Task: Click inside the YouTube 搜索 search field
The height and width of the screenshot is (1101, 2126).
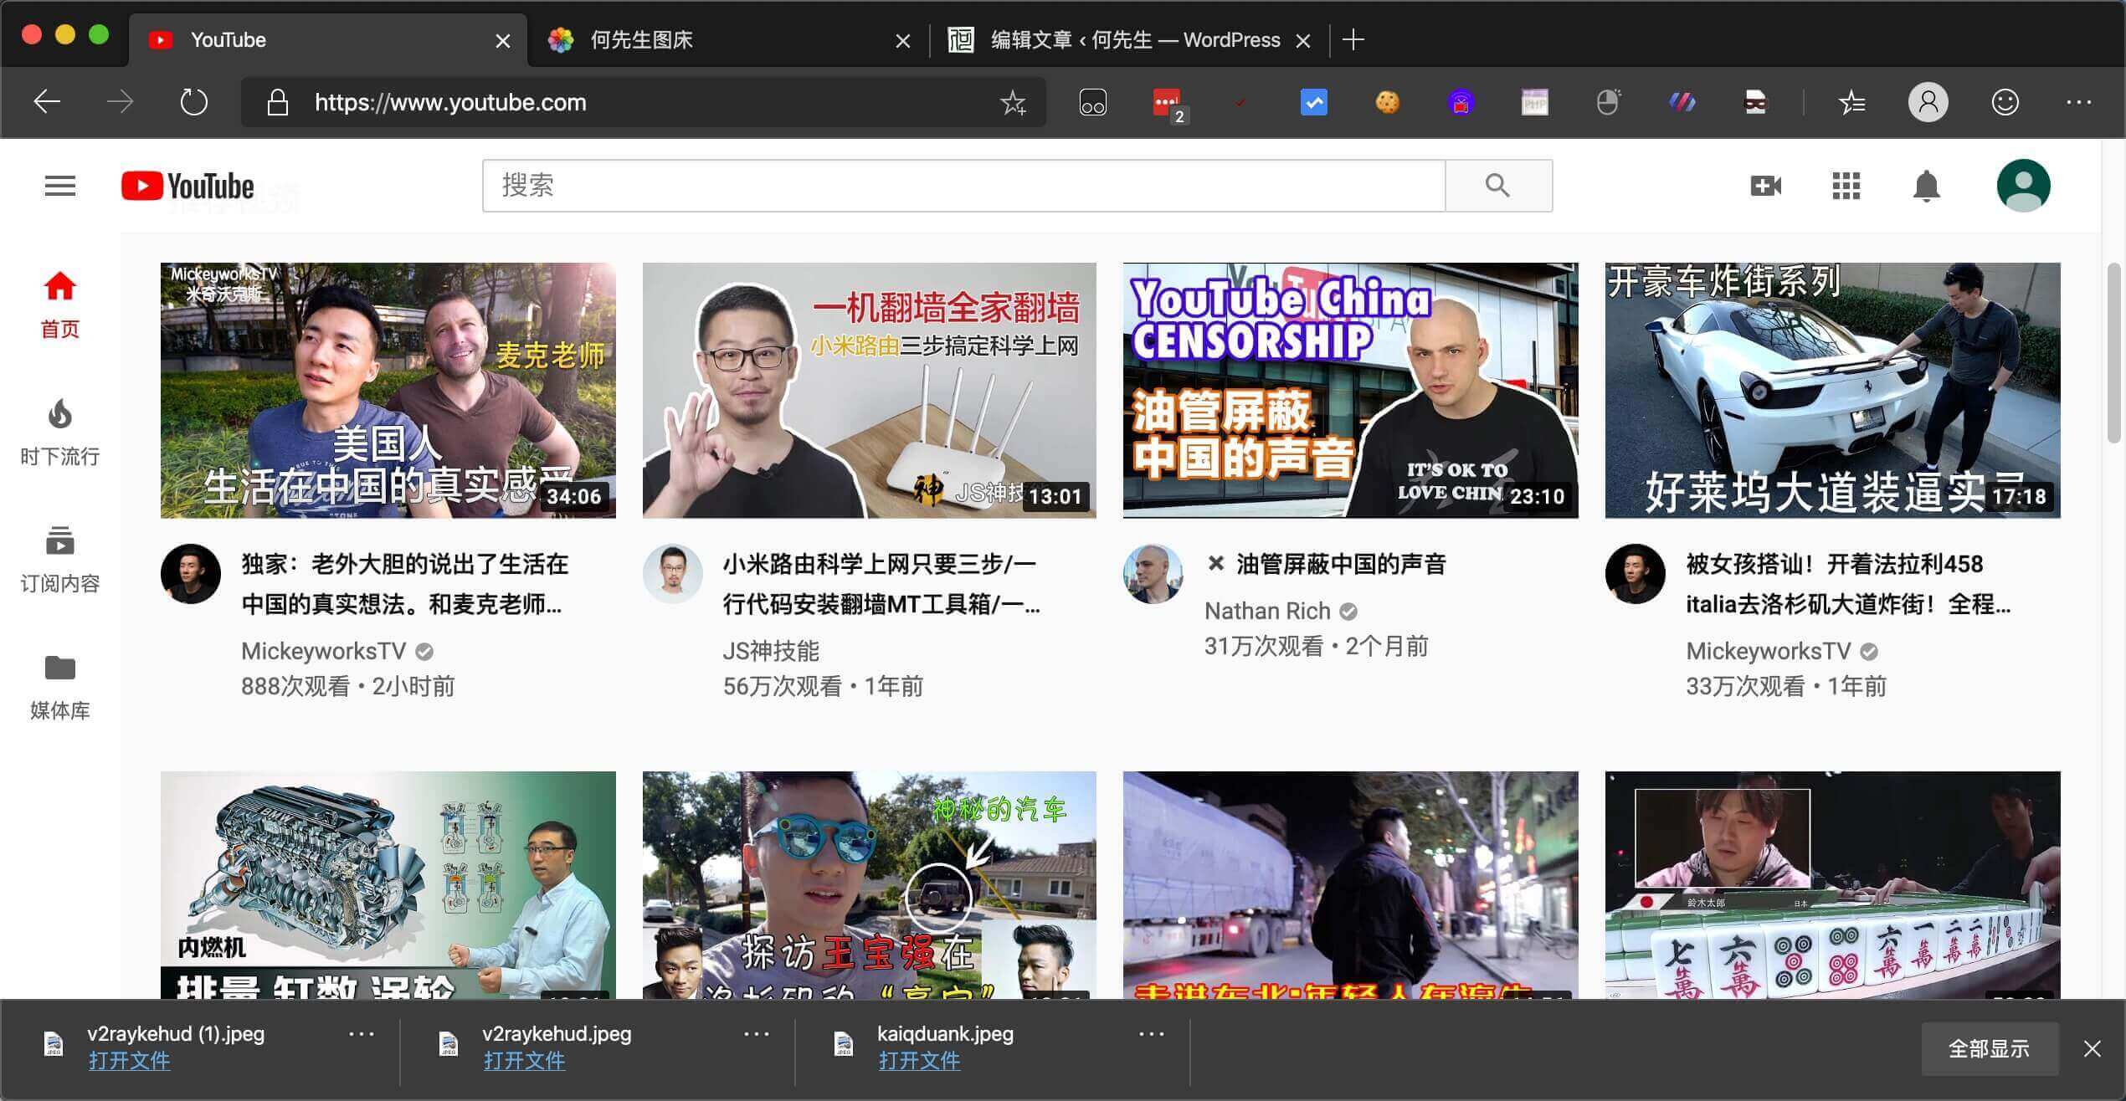Action: pos(964,186)
